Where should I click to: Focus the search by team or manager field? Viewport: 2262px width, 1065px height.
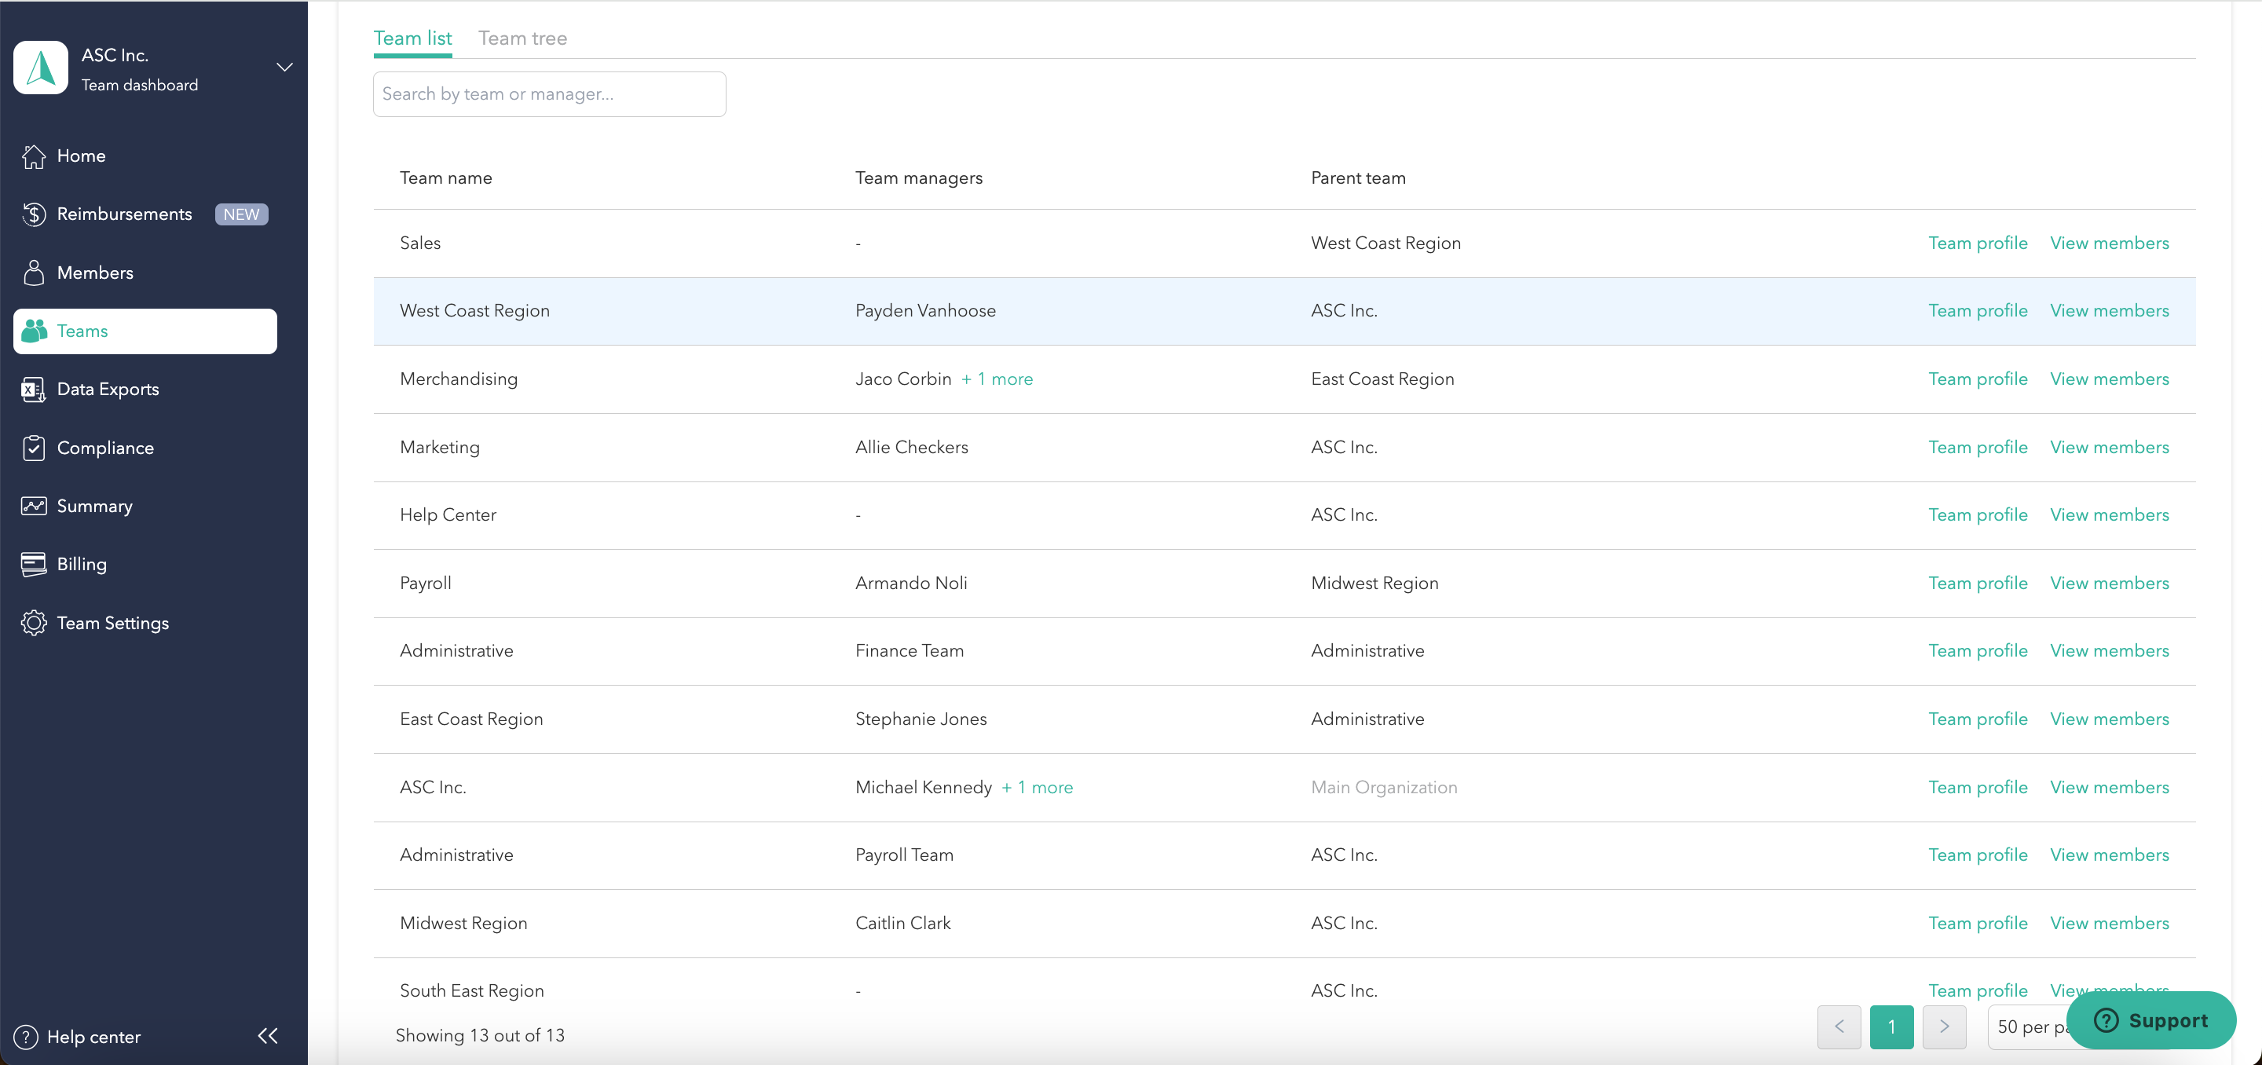pos(549,95)
